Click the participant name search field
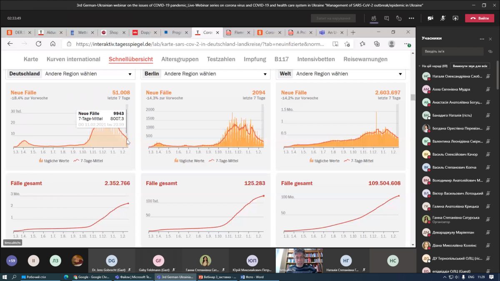The width and height of the screenshot is (500, 281). coord(453,51)
